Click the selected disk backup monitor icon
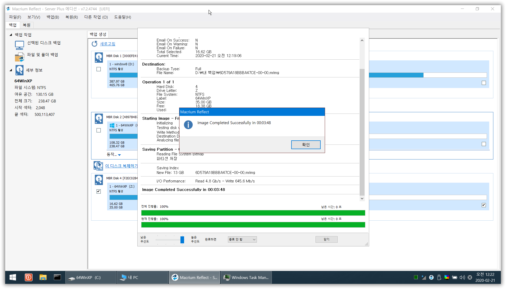506x289 pixels. (19, 45)
